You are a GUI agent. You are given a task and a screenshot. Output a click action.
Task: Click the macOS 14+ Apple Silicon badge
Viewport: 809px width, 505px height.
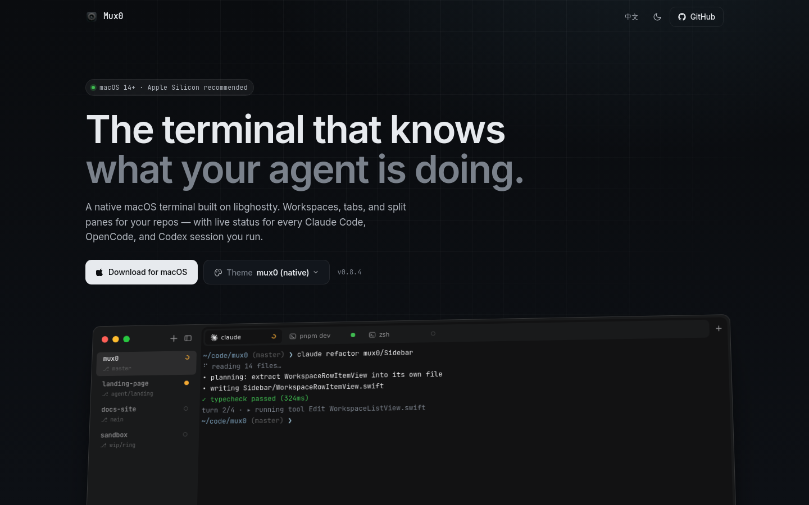pos(170,88)
